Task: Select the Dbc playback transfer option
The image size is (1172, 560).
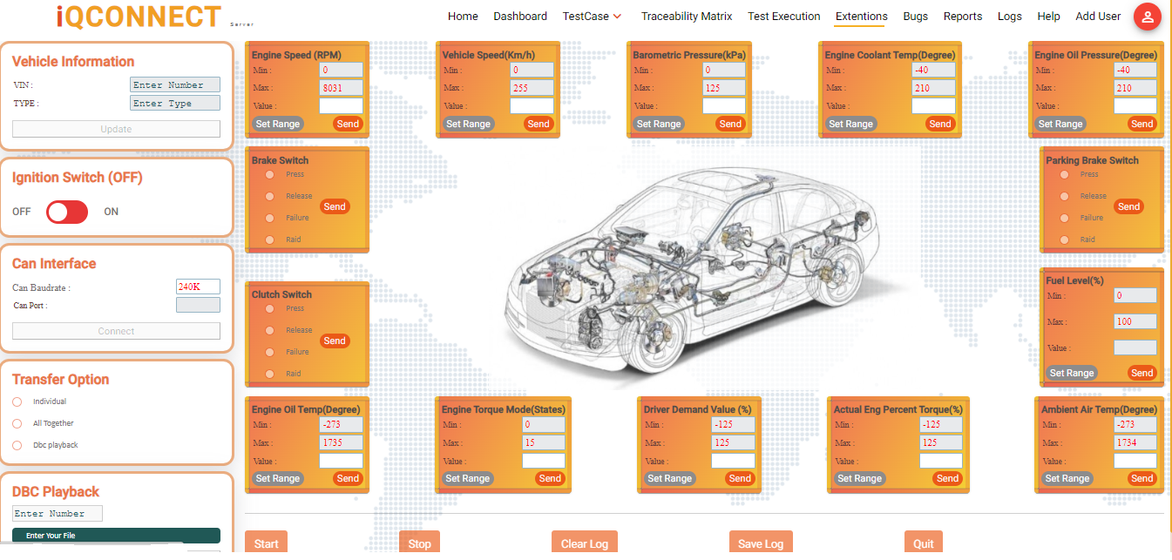Action: [x=16, y=444]
